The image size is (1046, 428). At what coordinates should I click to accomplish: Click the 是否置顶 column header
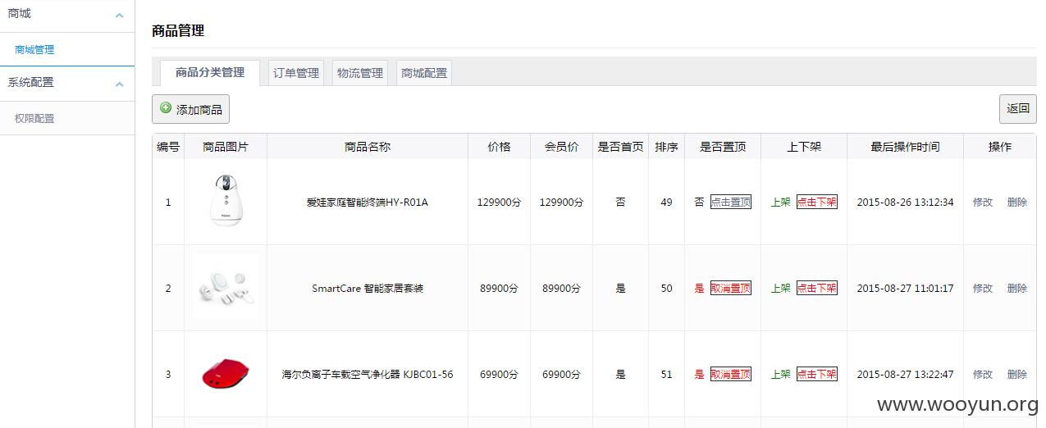[723, 147]
